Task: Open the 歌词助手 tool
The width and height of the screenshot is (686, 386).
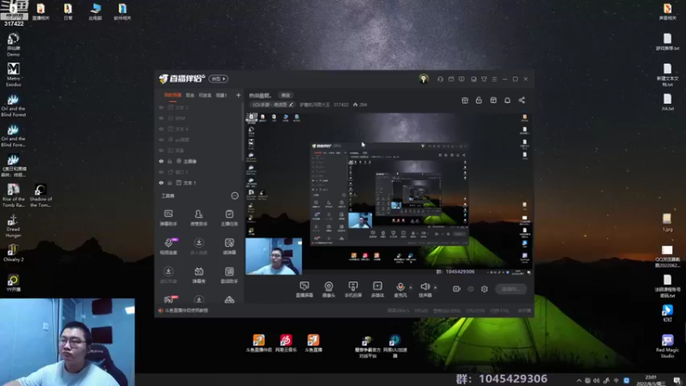Action: point(229,274)
